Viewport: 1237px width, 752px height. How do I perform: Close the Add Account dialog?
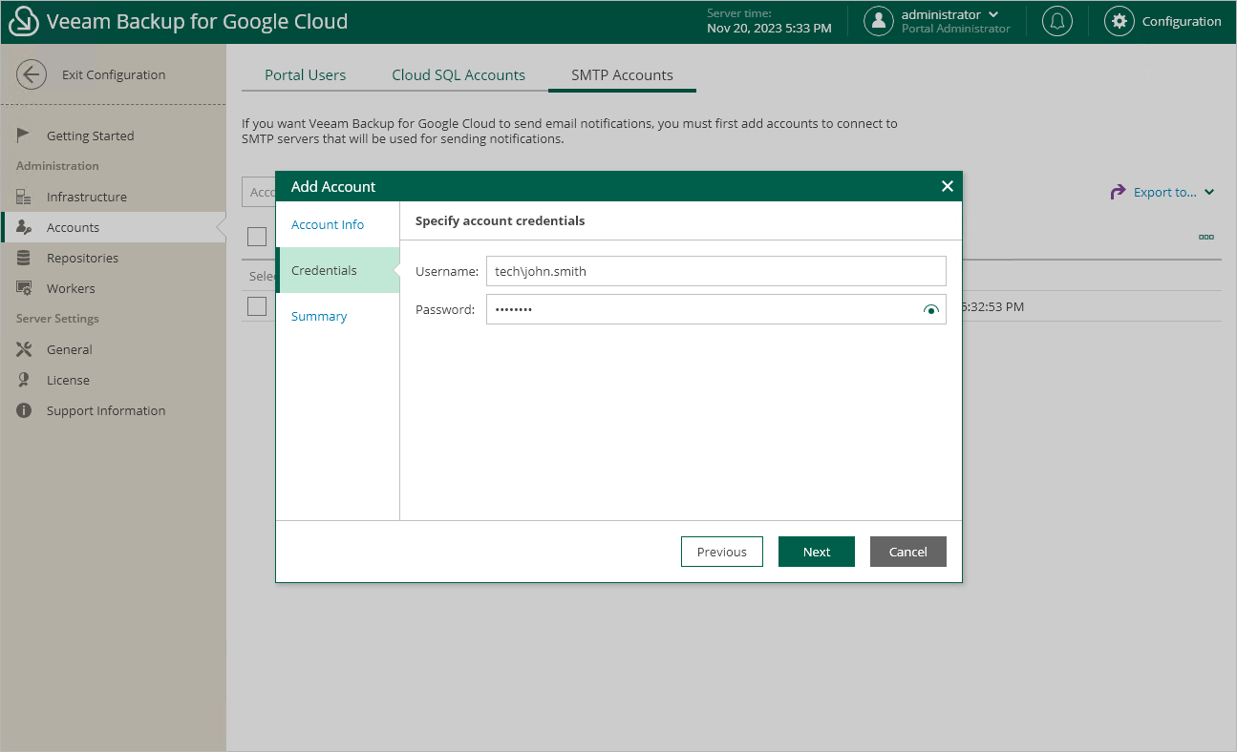click(x=948, y=186)
